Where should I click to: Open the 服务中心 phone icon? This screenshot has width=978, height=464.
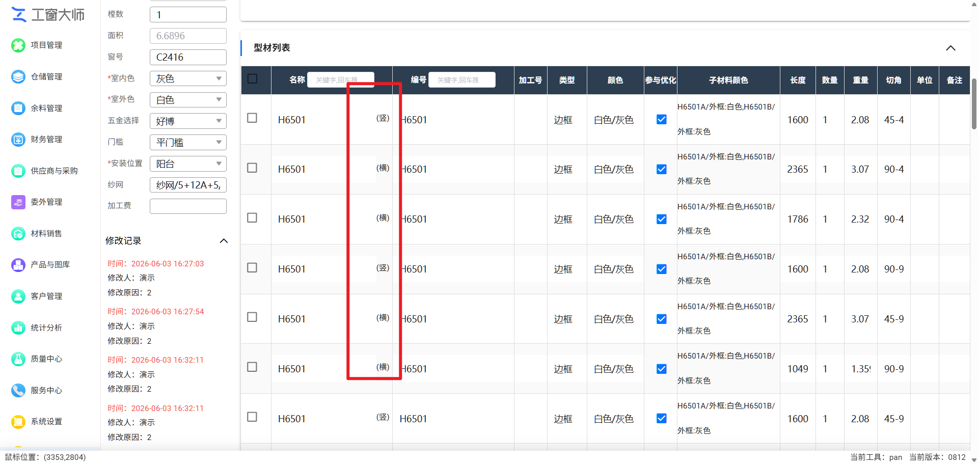point(18,391)
